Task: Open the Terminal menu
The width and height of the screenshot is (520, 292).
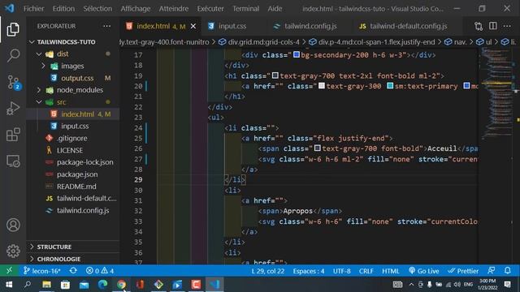Action: click(245, 9)
